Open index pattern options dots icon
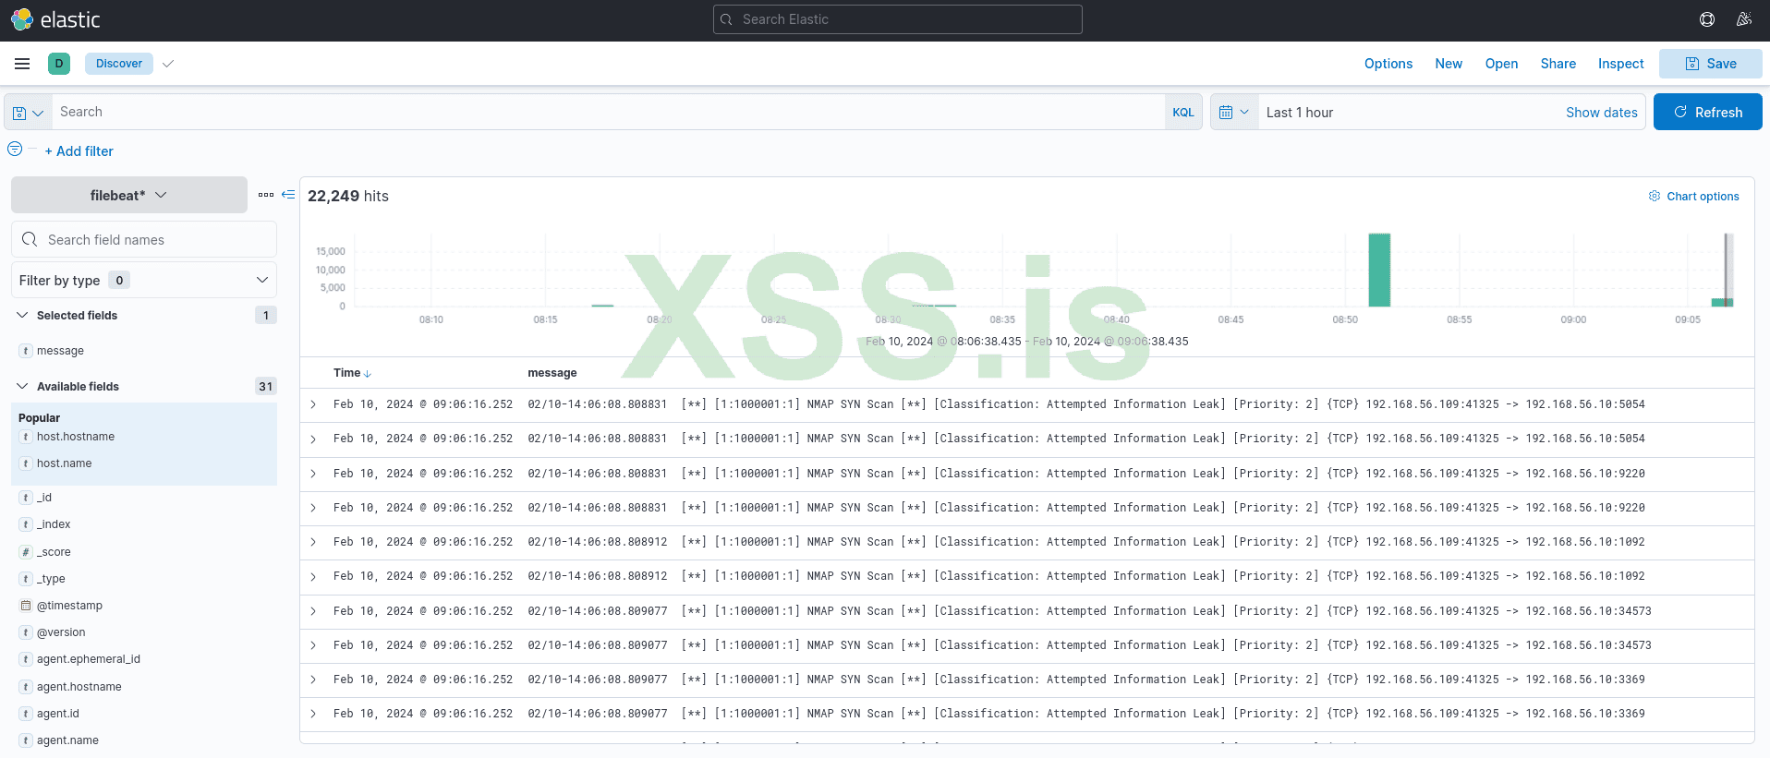 (x=266, y=195)
